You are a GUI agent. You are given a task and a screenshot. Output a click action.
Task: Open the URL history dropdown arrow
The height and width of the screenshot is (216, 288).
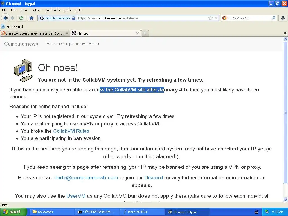tap(216, 18)
